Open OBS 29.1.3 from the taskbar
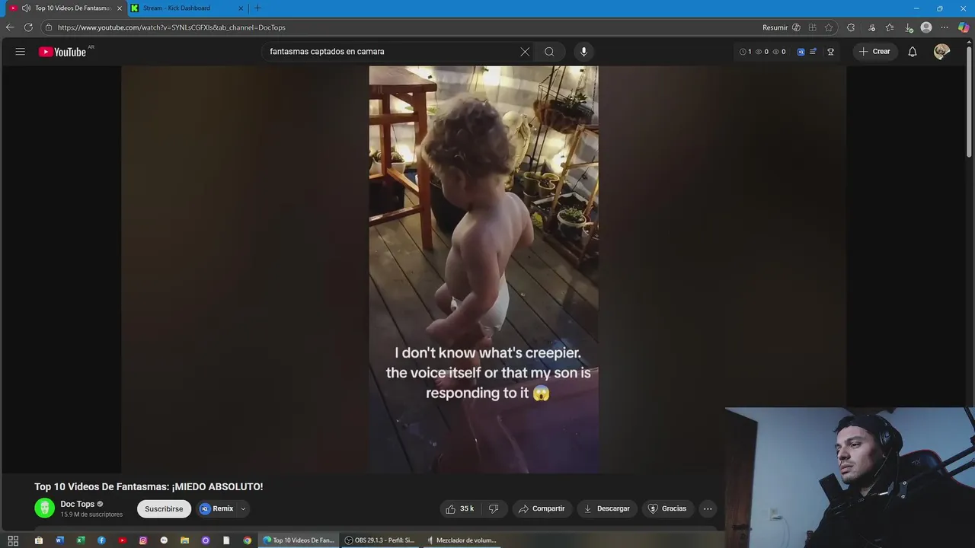This screenshot has width=975, height=548. [379, 540]
